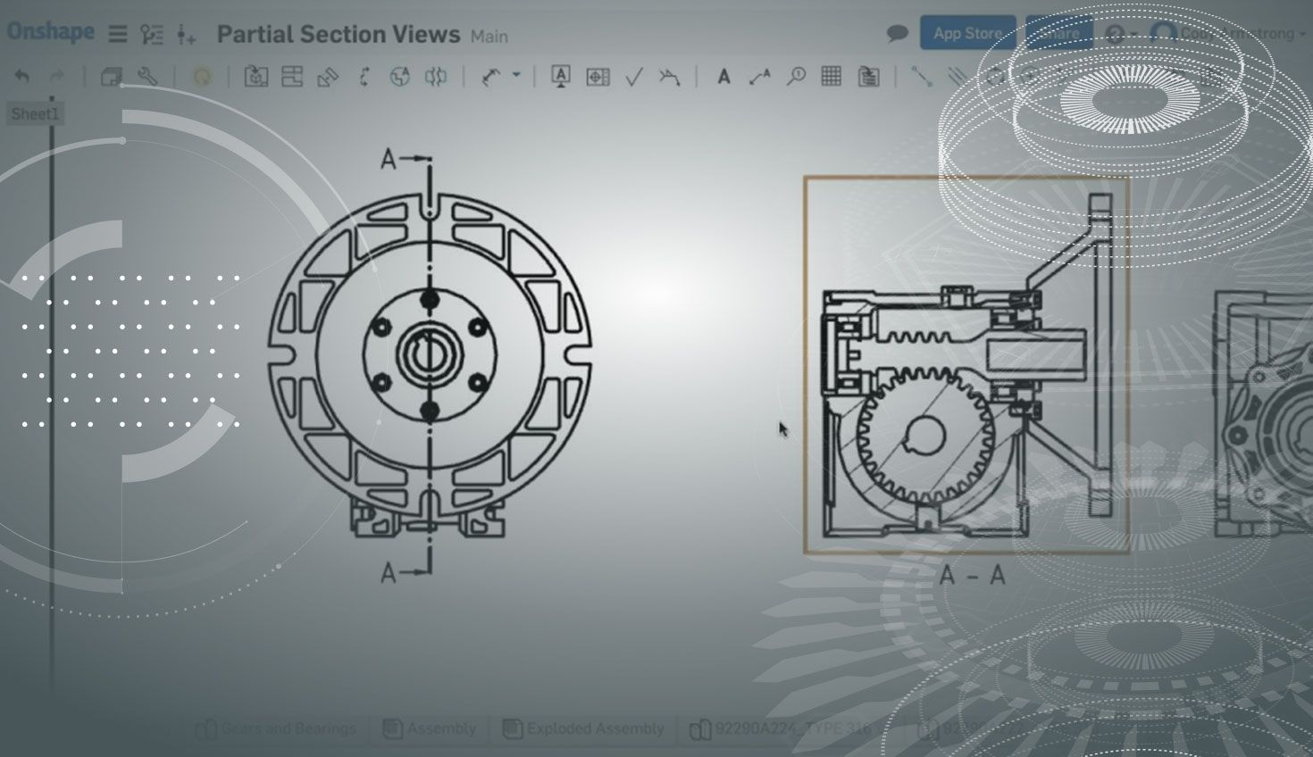Select the Surface finish checkmark tool
This screenshot has height=757, width=1313.
point(634,78)
